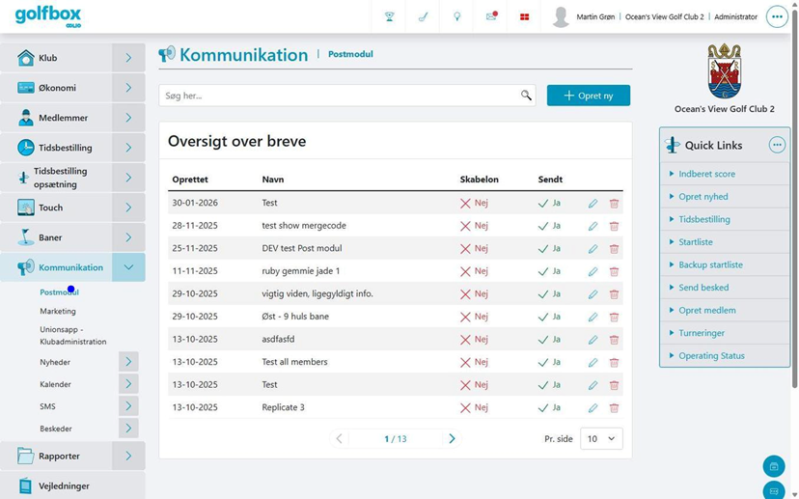The image size is (799, 499).
Task: Open the mail icon with red notification
Action: 491,16
